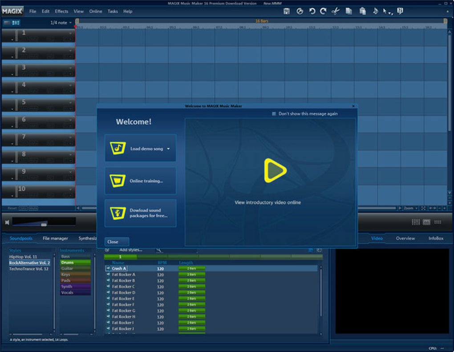
Task: Switch to the Video tab
Action: click(x=377, y=238)
